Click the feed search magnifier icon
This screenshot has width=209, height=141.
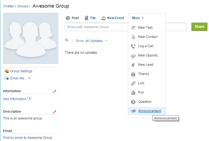[67, 40]
